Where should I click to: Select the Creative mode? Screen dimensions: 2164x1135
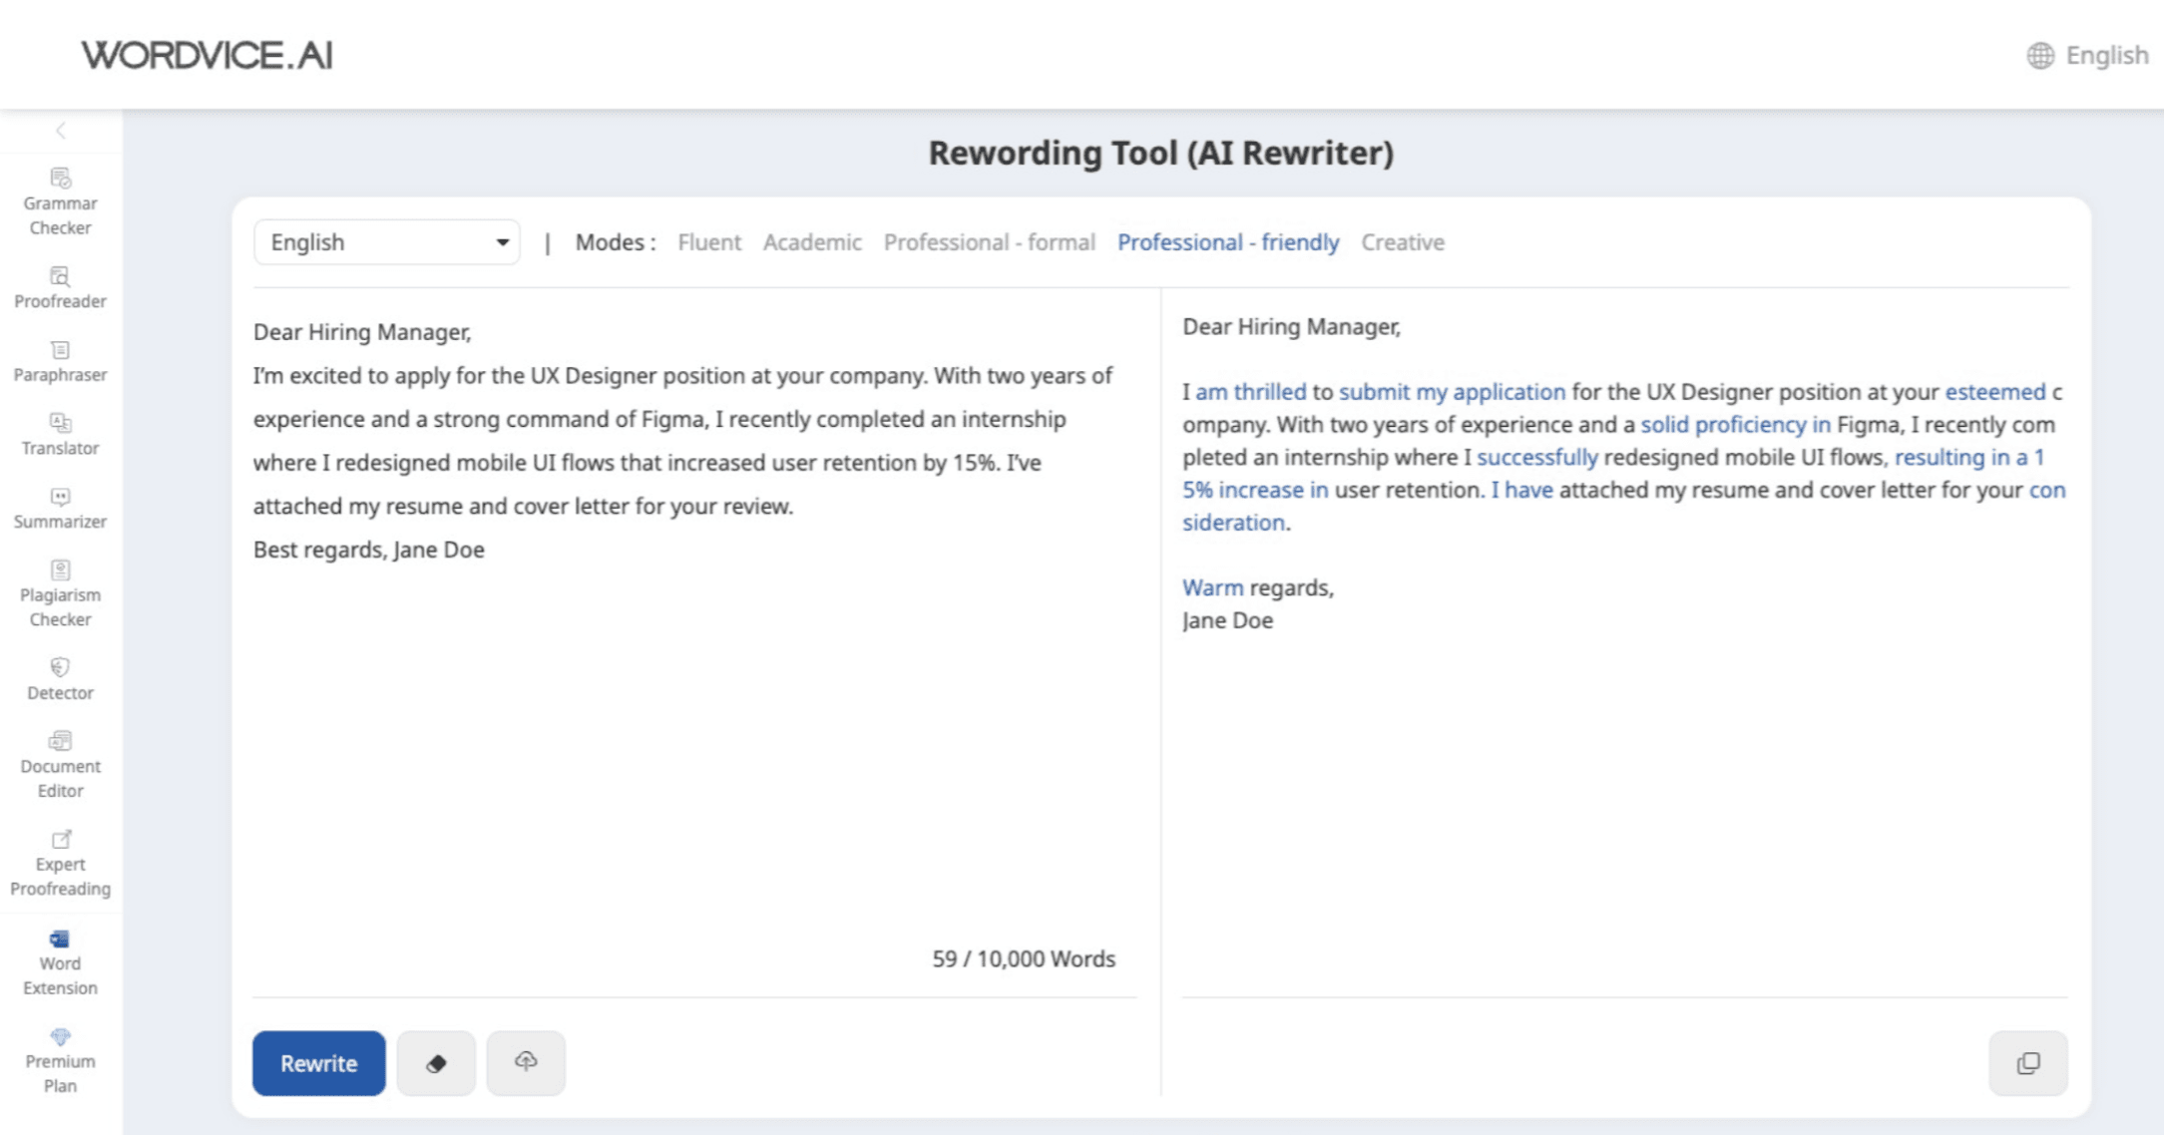(1402, 242)
